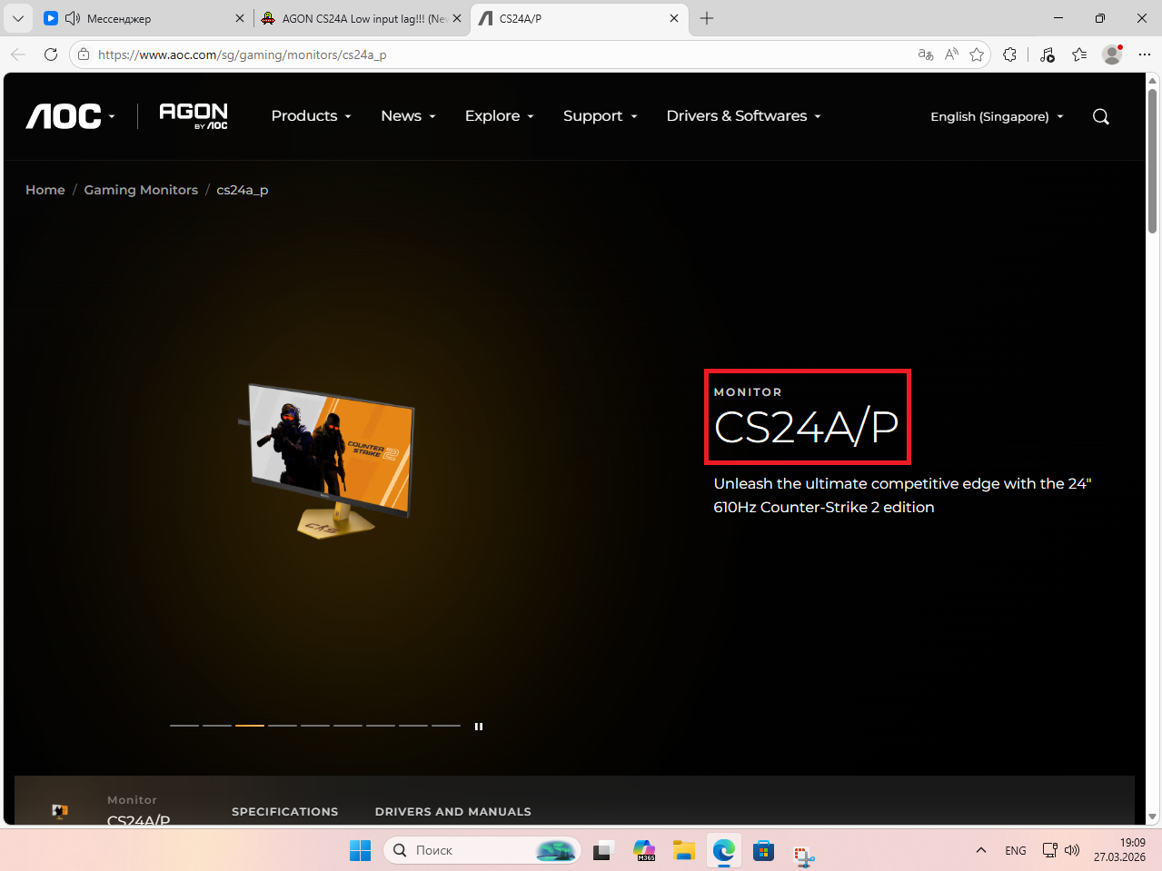Open the Drivers & Softwares menu
Viewport: 1162px width, 871px height.
click(743, 116)
